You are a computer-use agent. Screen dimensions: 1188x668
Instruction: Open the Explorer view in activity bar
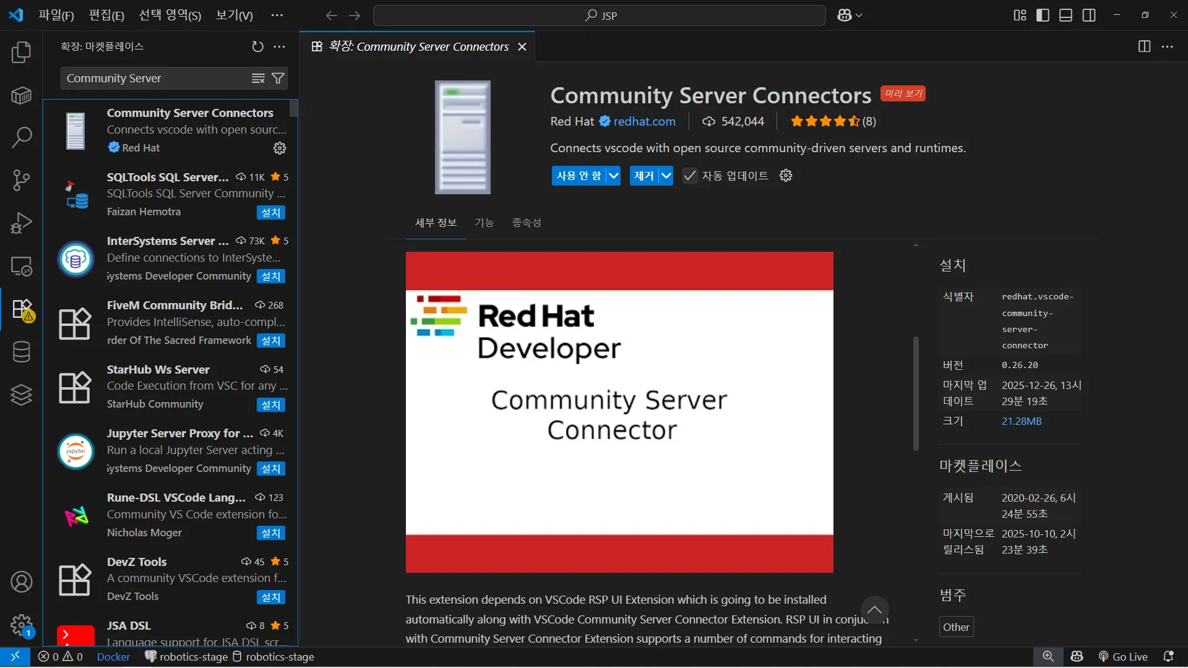coord(21,53)
